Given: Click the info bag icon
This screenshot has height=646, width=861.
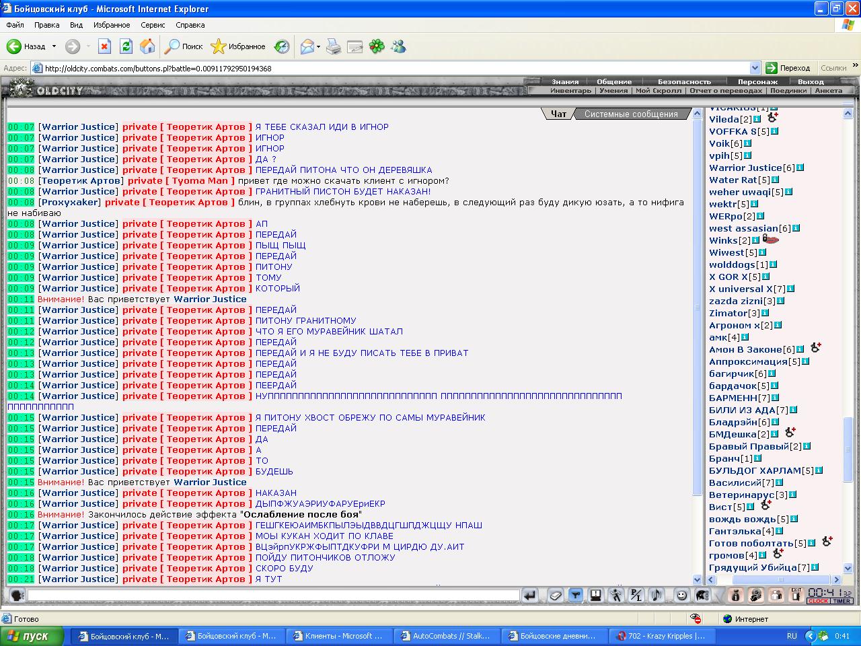Looking at the screenshot, I should click(735, 595).
